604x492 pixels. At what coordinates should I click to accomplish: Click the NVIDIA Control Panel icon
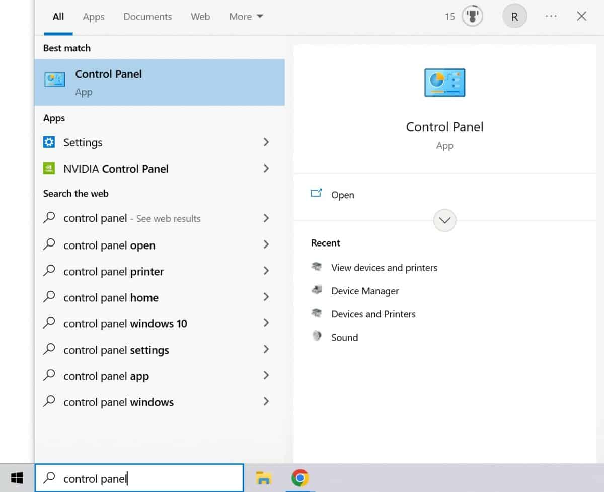click(x=49, y=169)
